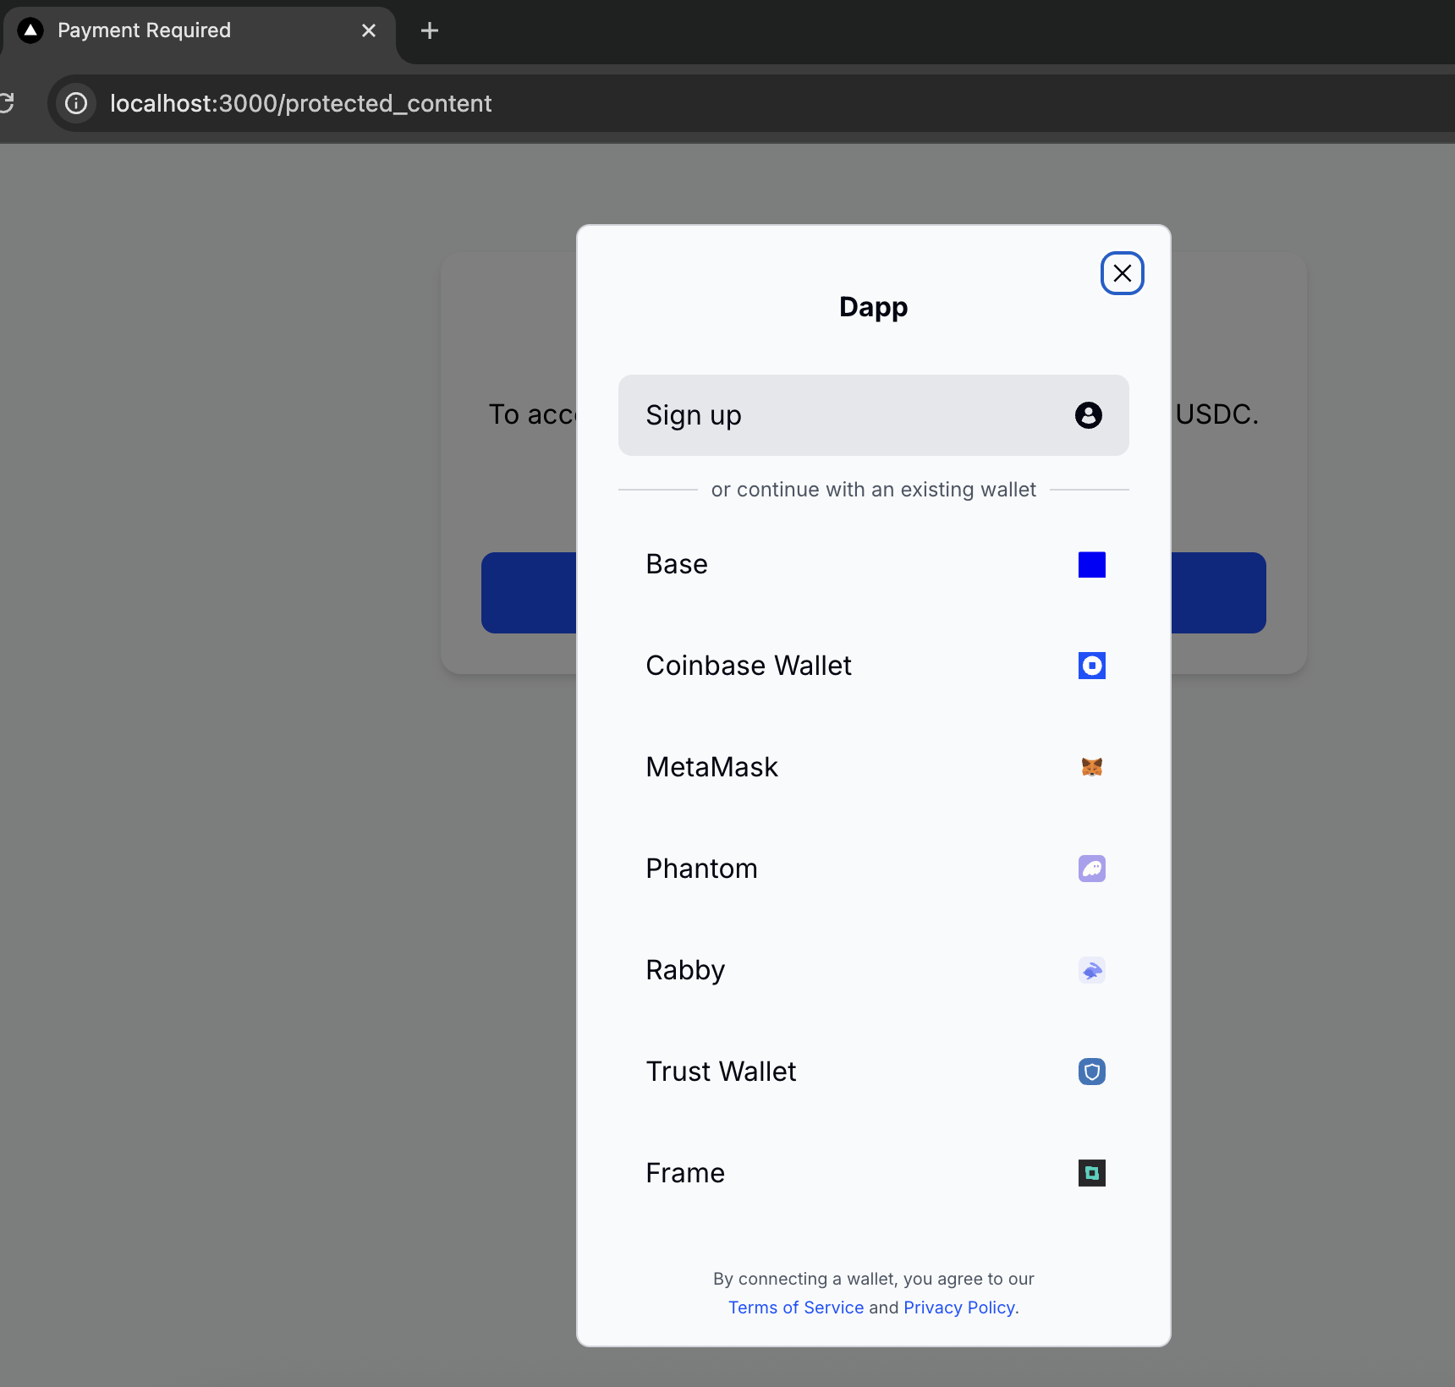
Task: Click the Sign up button
Action: tap(873, 415)
